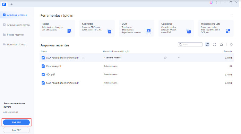Open Processo em Lote tool
The image size is (241, 134).
pos(216,28)
